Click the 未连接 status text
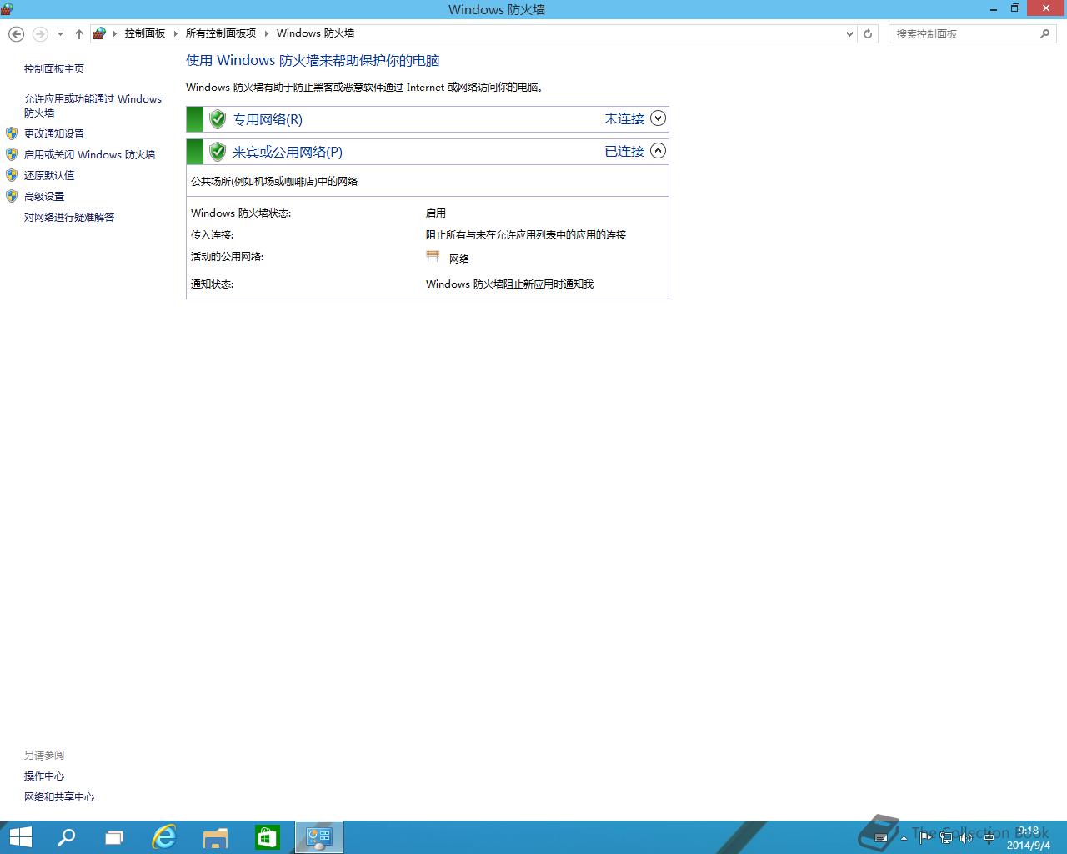The image size is (1067, 854). 624,118
